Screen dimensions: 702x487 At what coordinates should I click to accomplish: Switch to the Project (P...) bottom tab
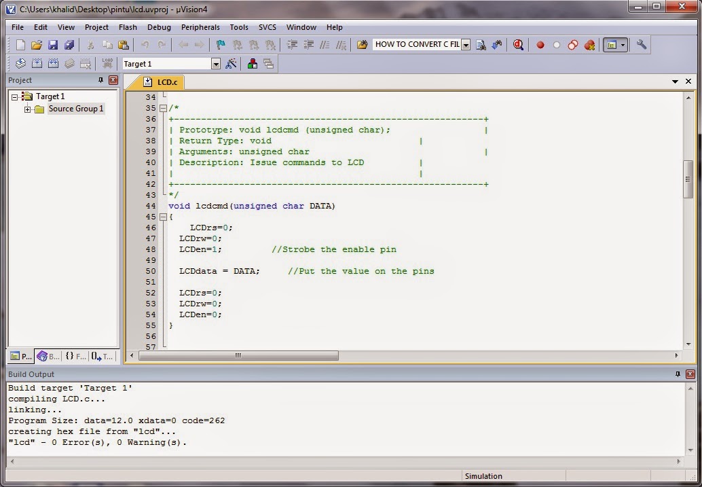click(21, 356)
